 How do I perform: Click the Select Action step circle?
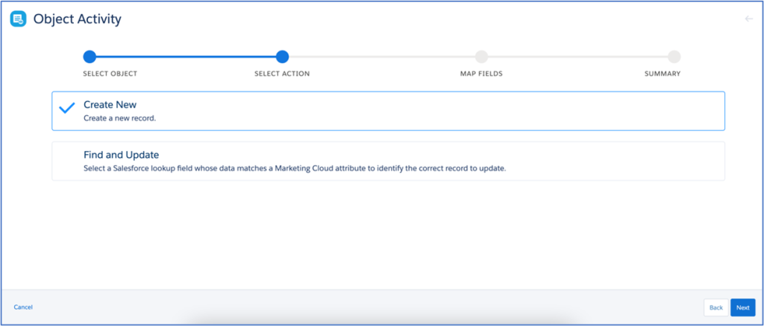click(x=282, y=57)
